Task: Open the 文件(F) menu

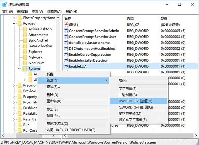Action: (7, 11)
